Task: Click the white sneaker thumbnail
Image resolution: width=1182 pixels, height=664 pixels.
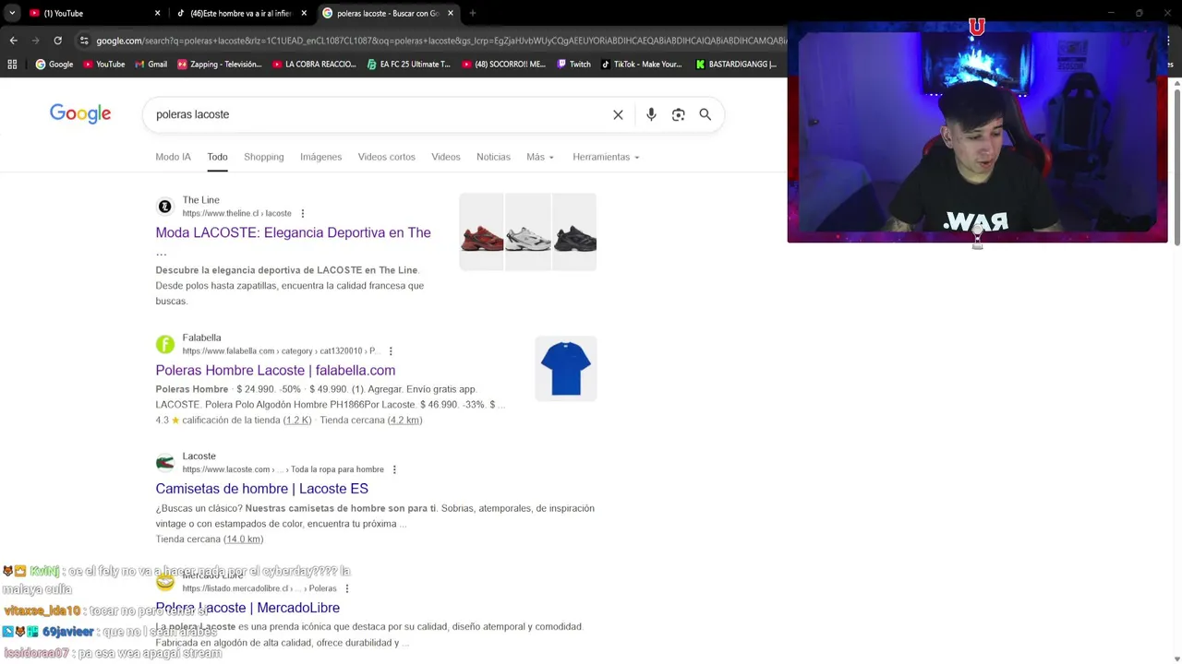Action: point(527,231)
